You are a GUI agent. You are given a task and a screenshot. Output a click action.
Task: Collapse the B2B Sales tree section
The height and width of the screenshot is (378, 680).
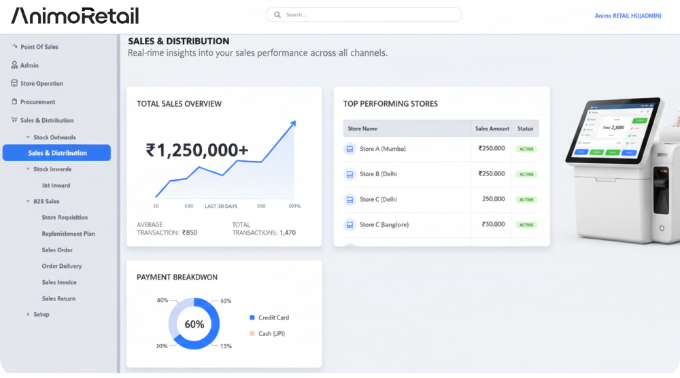[x=28, y=202]
